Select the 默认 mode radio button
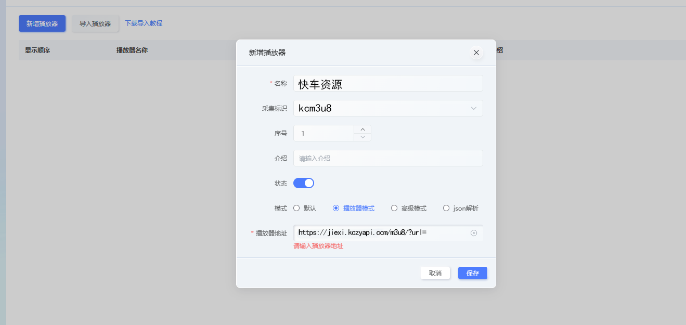This screenshot has height=325, width=686. pyautogui.click(x=296, y=208)
